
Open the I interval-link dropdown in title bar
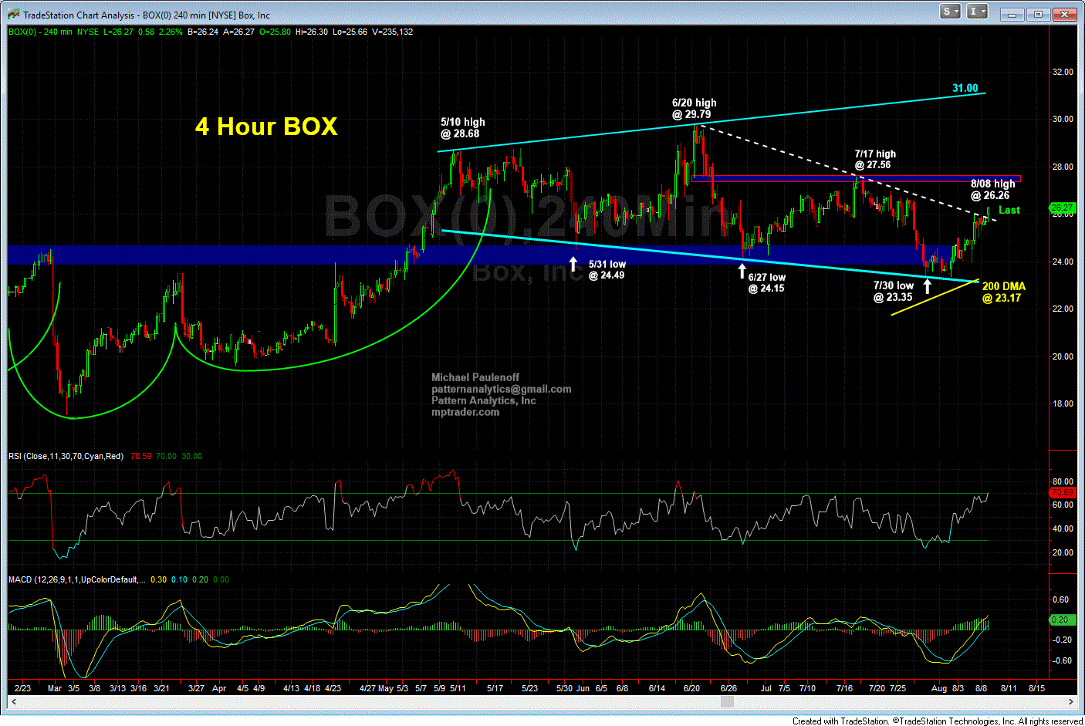[977, 11]
